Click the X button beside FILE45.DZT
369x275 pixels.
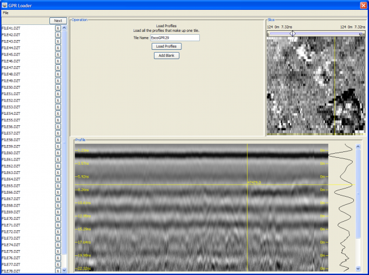[58, 55]
